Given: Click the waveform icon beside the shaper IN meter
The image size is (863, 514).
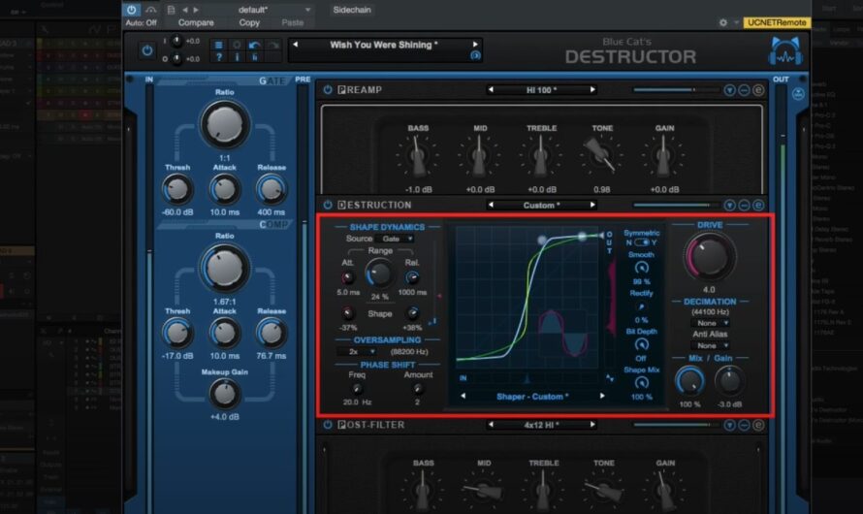Looking at the screenshot, I should [610, 378].
